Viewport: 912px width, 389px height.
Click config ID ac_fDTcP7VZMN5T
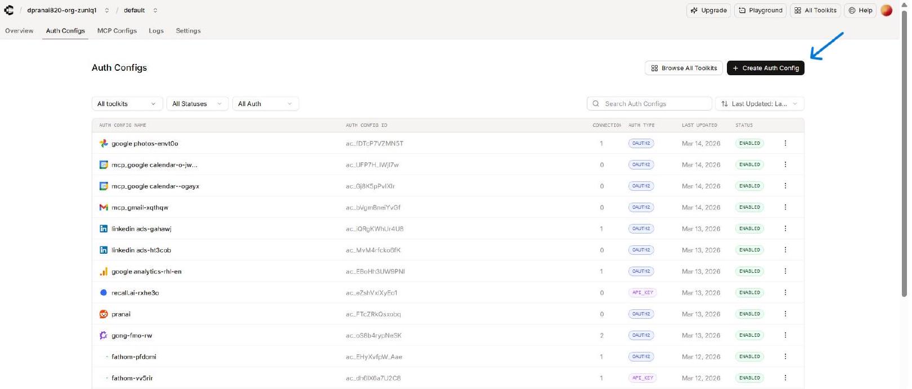click(x=375, y=144)
